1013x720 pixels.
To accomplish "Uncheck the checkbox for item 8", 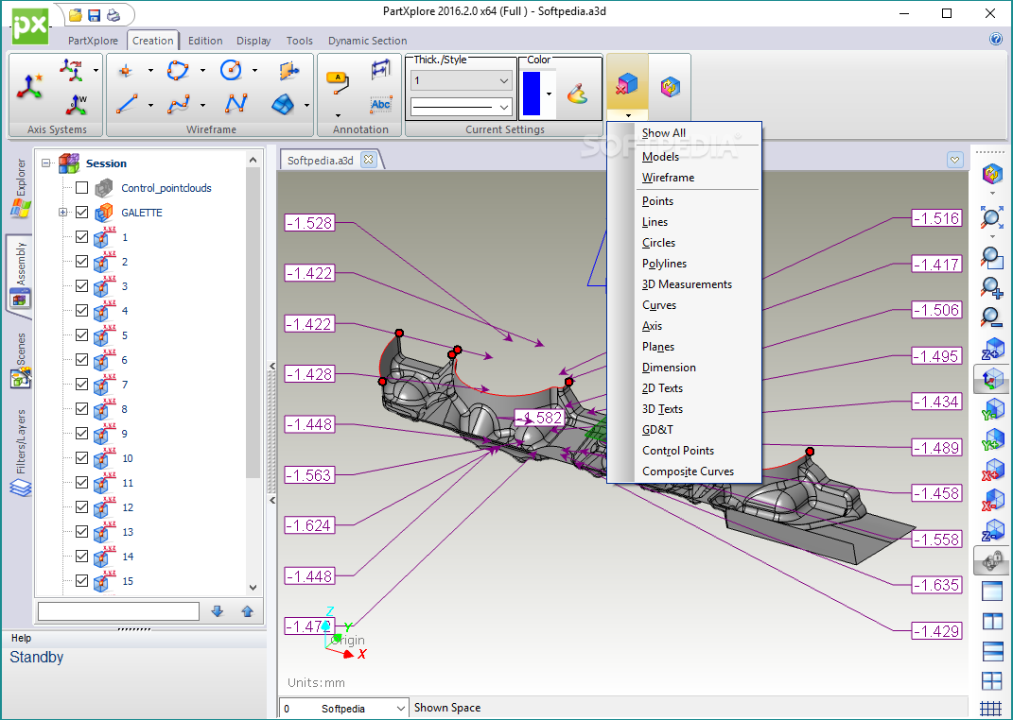I will [x=81, y=408].
